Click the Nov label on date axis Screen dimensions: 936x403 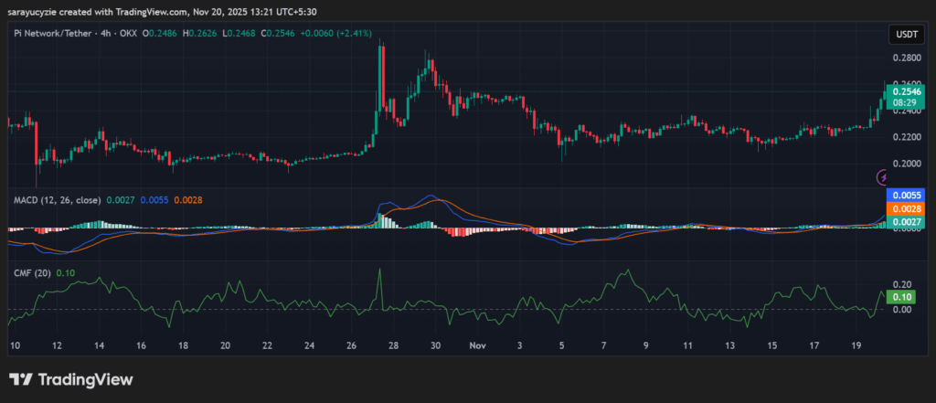click(x=477, y=345)
